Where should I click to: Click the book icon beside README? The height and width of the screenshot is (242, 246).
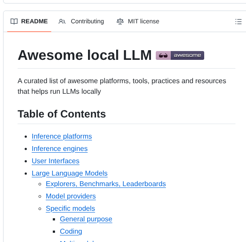[x=14, y=21]
